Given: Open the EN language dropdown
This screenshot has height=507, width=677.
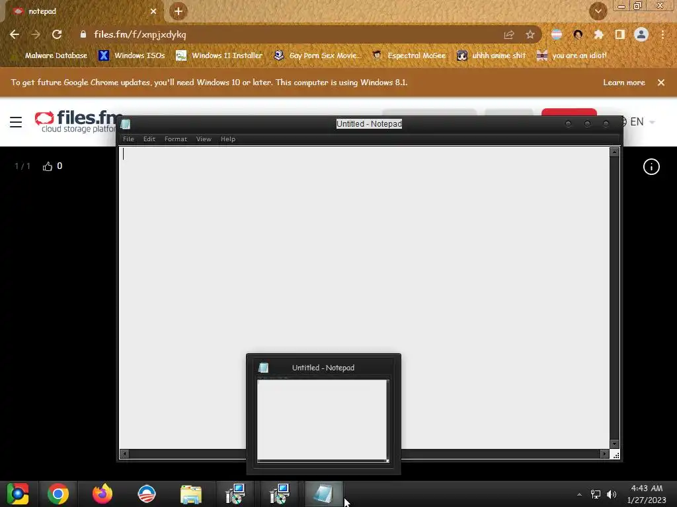Looking at the screenshot, I should 638,122.
